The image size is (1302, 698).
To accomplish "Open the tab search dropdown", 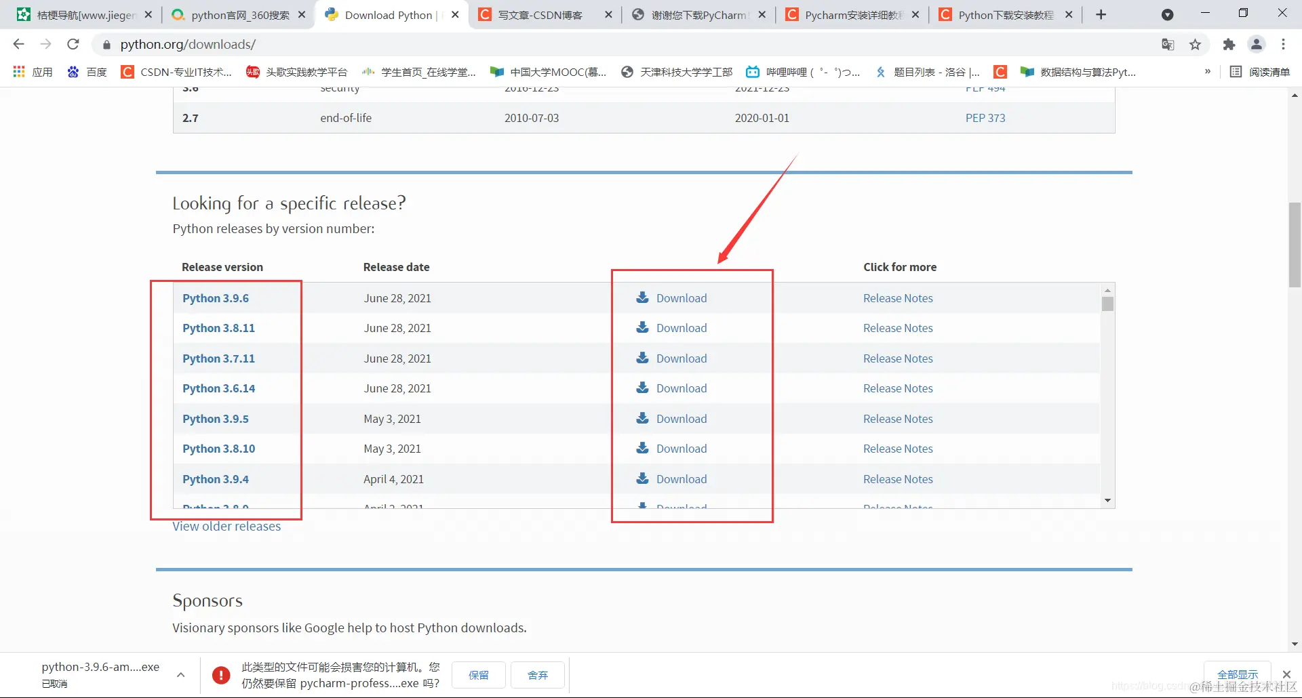I will pos(1167,15).
